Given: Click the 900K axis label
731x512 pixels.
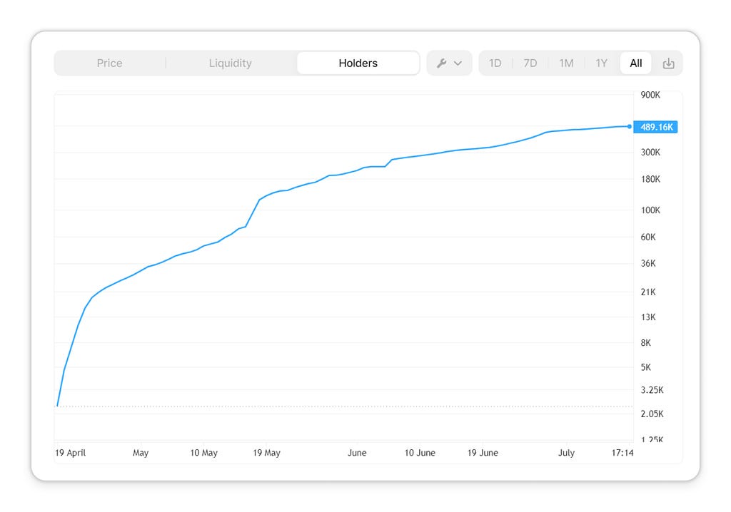Looking at the screenshot, I should [650, 95].
